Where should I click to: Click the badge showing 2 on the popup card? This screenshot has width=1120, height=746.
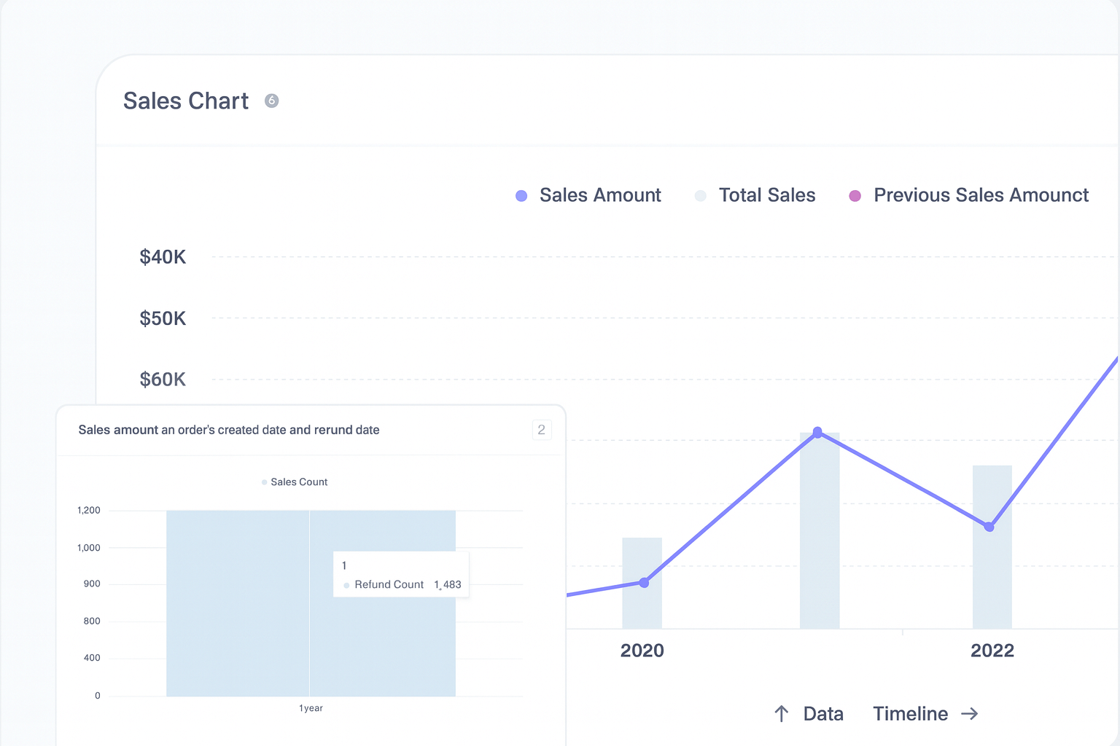542,430
